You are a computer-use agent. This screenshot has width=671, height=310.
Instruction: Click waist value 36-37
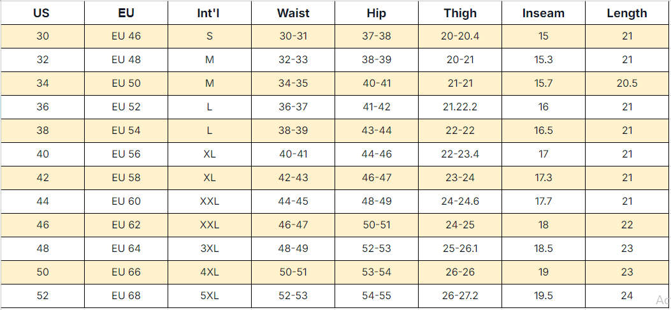pyautogui.click(x=293, y=107)
